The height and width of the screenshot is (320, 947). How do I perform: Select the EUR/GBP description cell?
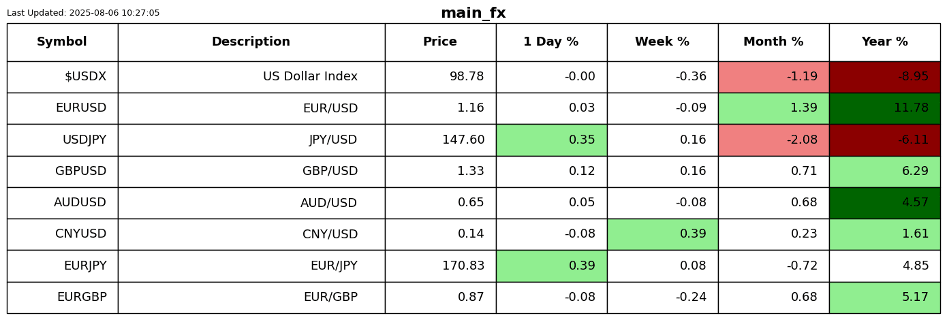(x=330, y=298)
